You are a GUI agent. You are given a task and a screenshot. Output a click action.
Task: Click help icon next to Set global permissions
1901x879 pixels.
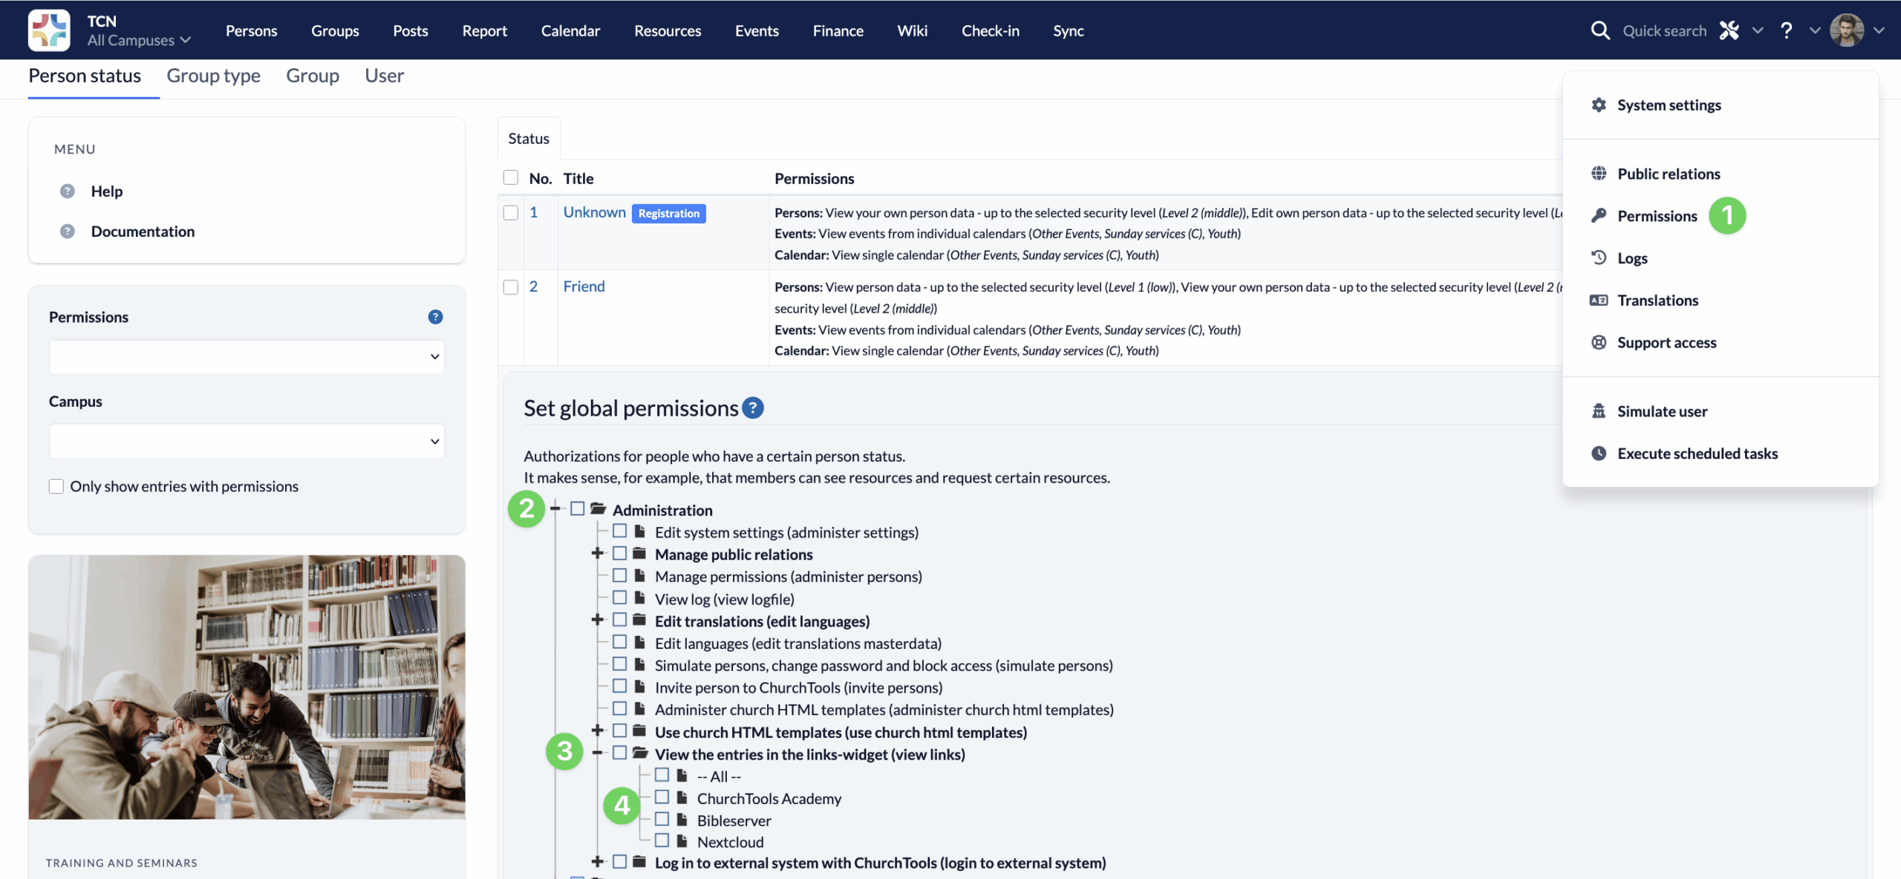(x=753, y=408)
